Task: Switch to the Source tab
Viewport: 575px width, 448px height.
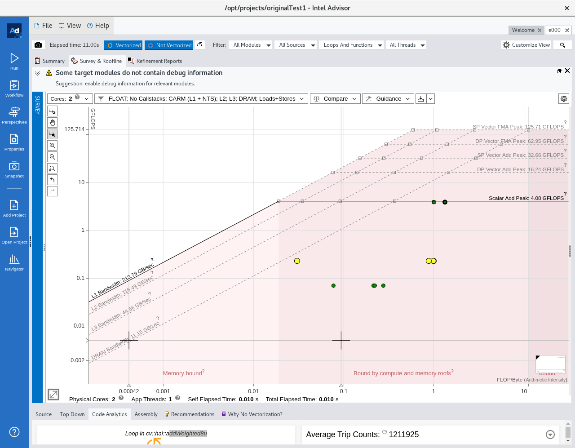Action: (x=44, y=414)
